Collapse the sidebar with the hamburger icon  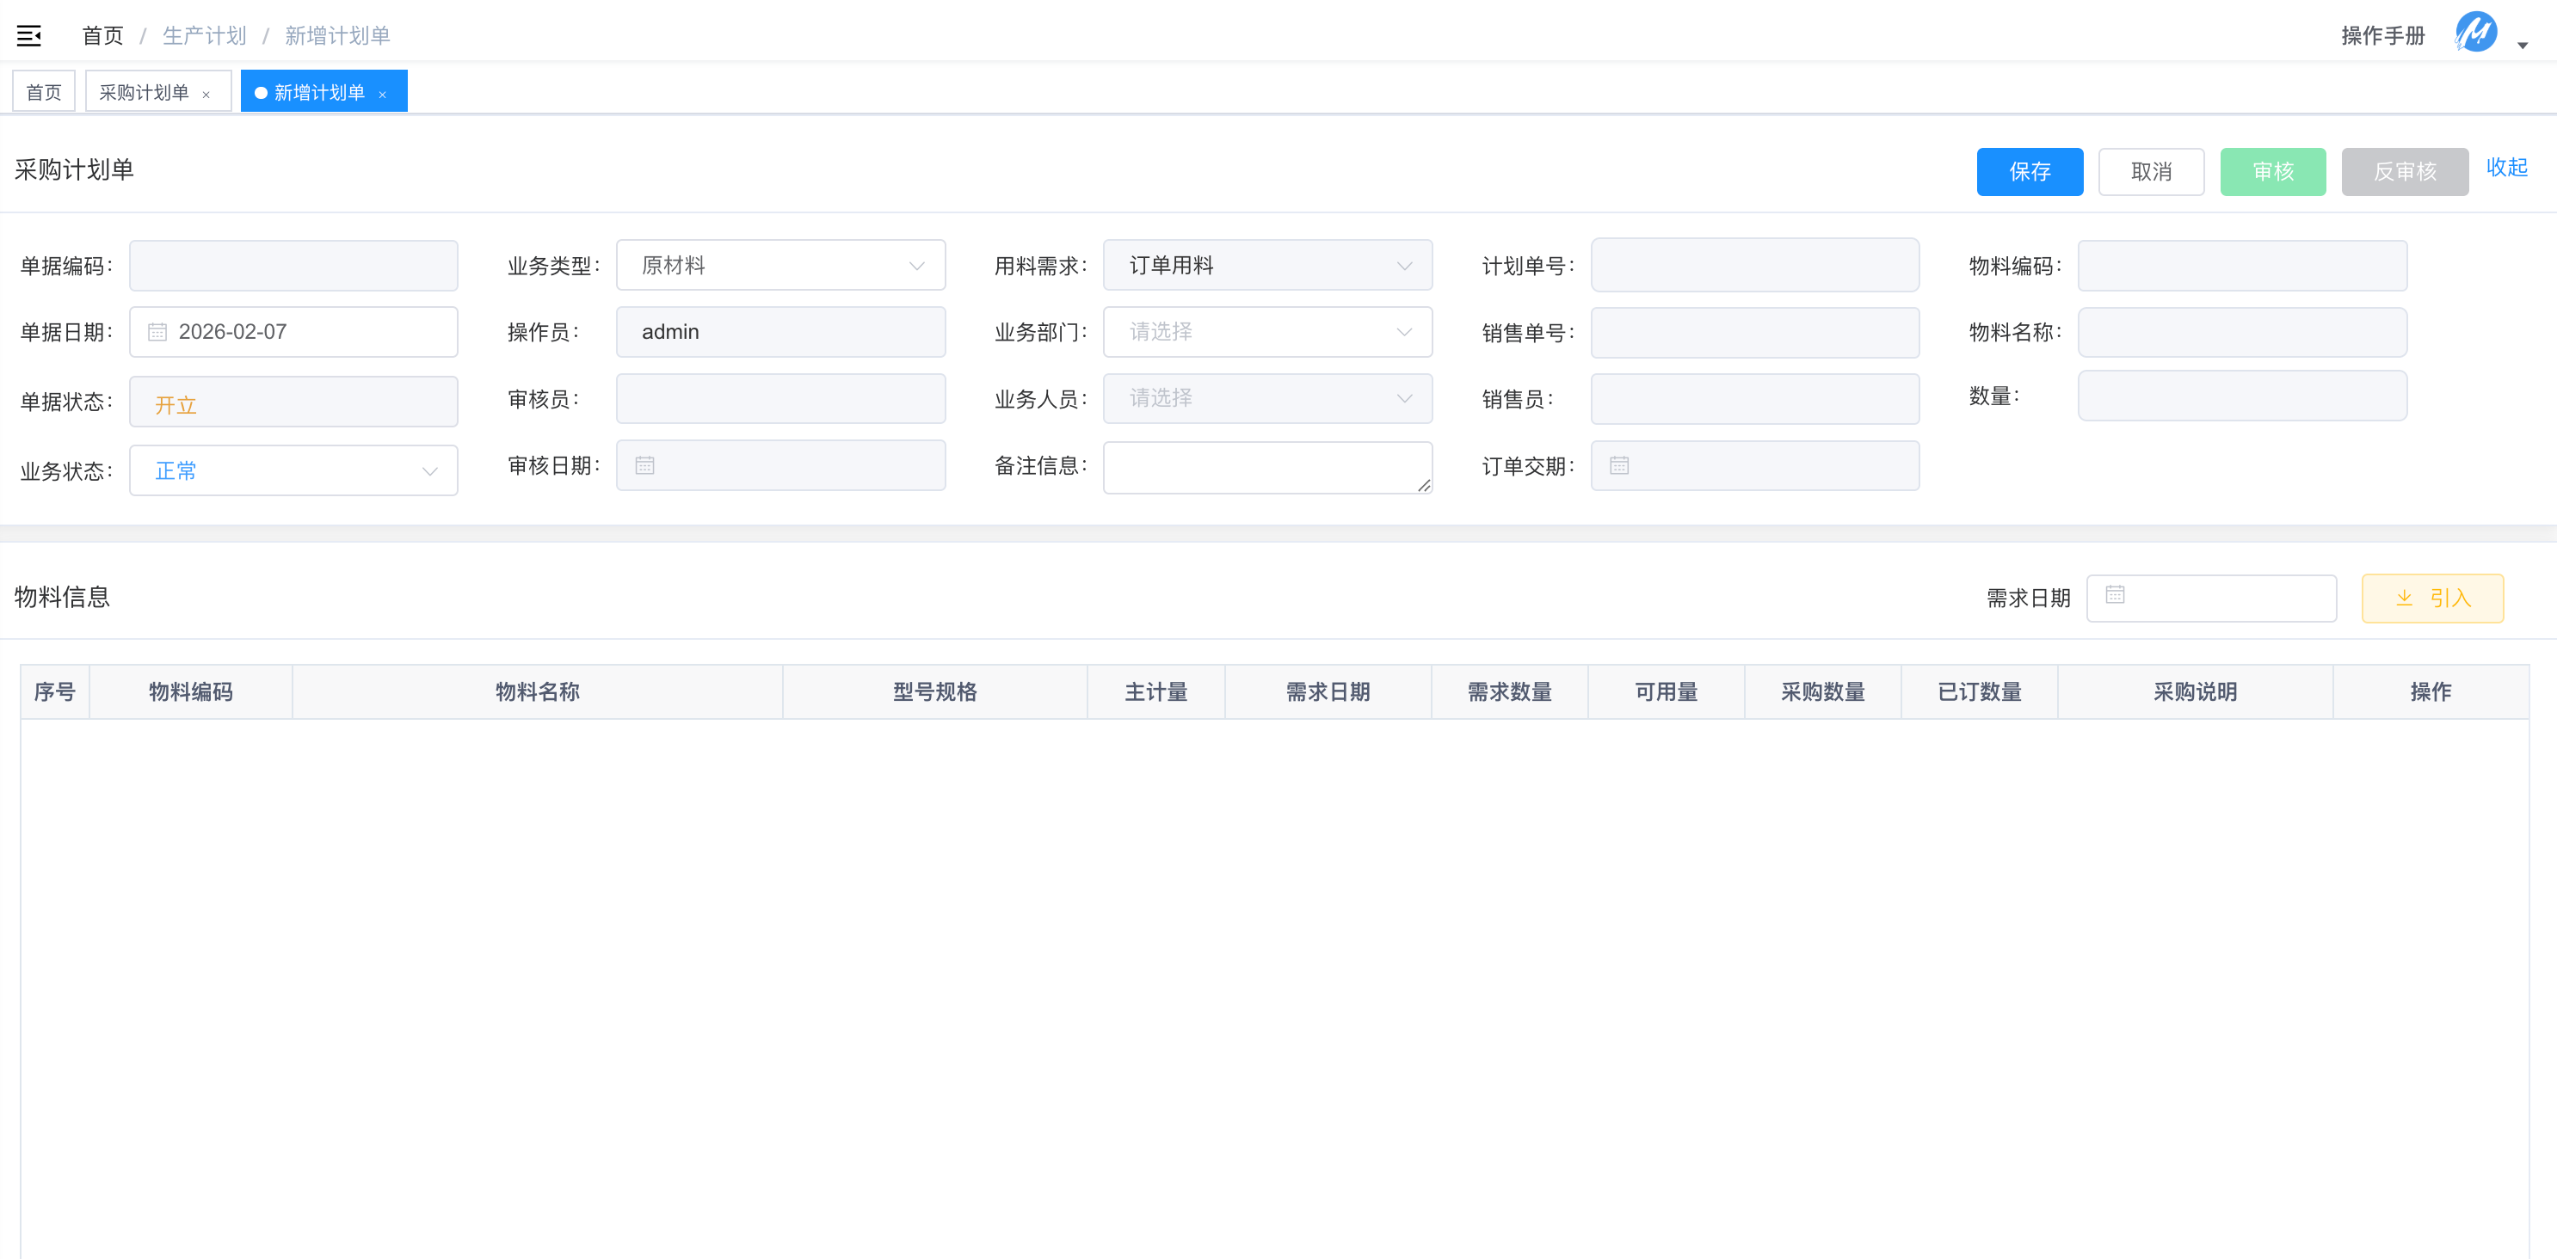tap(28, 36)
